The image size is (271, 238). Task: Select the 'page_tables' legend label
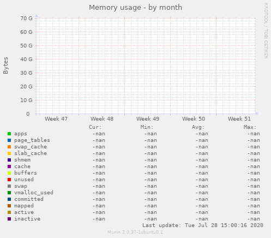[32, 140]
